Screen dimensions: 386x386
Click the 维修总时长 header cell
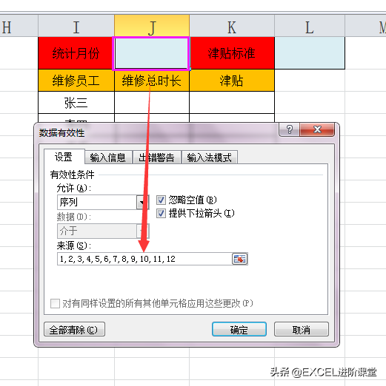tap(152, 81)
